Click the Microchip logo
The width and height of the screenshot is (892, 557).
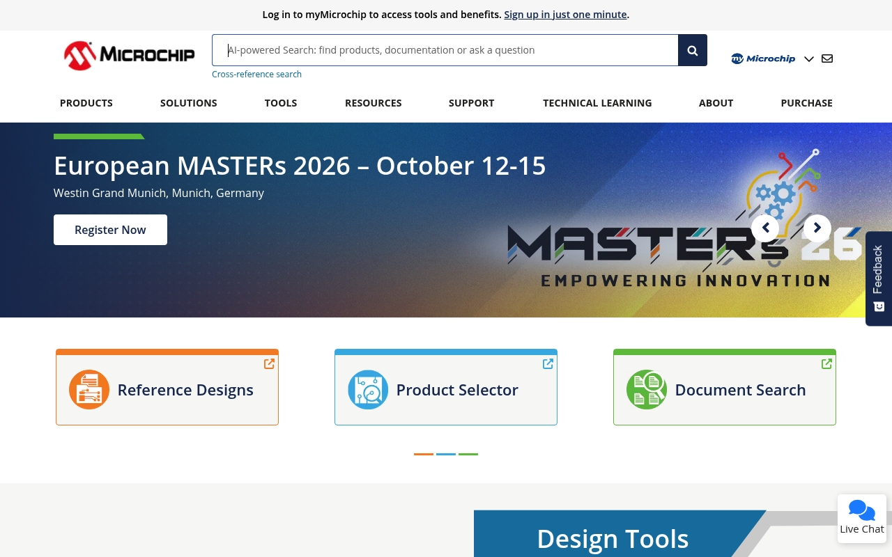click(x=129, y=55)
